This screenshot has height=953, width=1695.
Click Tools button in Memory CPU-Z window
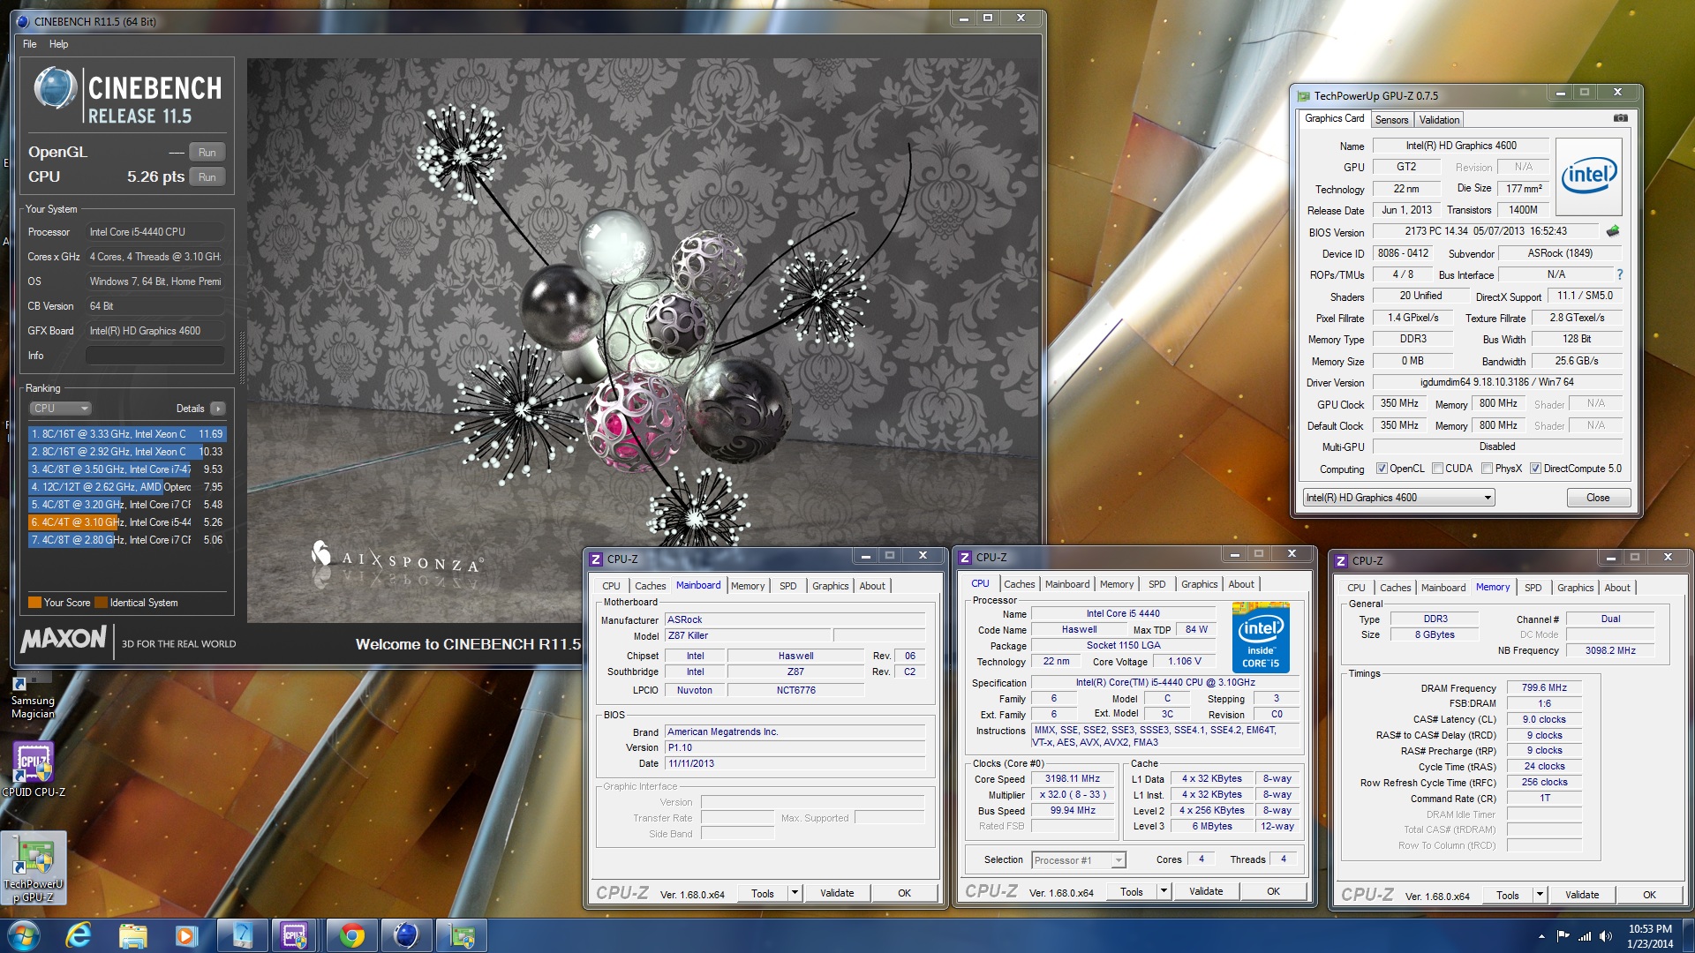[x=1507, y=895]
